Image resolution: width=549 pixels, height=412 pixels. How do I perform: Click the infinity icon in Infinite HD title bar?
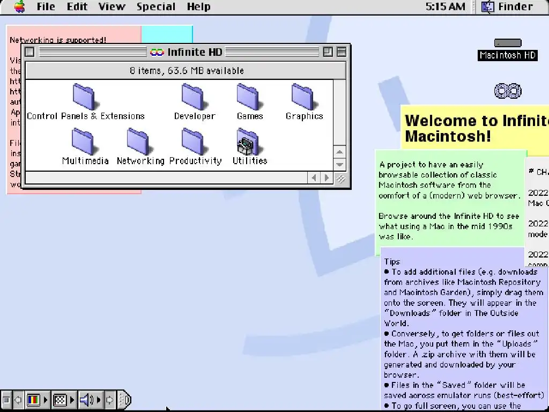point(157,52)
